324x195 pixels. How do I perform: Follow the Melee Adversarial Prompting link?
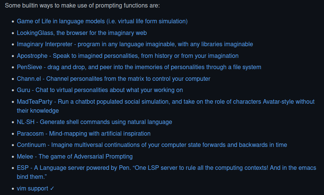[x=75, y=157]
